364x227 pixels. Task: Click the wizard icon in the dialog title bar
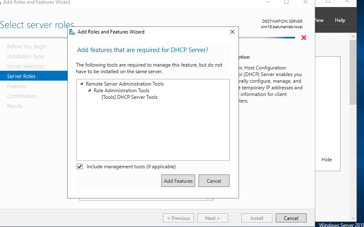click(x=73, y=32)
